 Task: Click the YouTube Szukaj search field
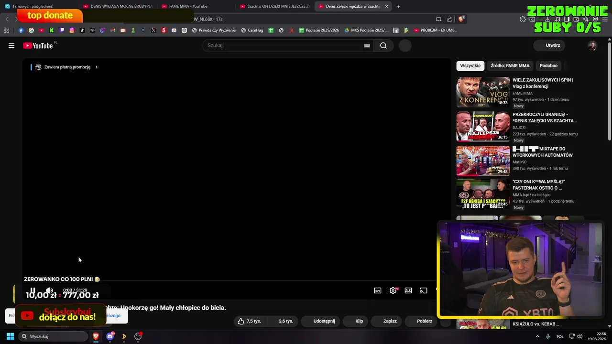288,45
